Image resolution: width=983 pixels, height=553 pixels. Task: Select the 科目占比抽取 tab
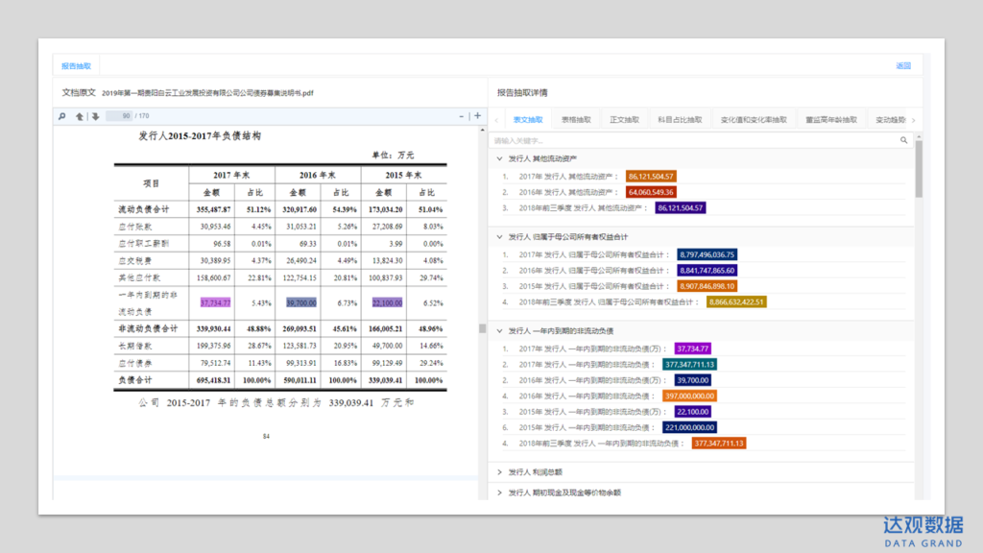coord(680,120)
